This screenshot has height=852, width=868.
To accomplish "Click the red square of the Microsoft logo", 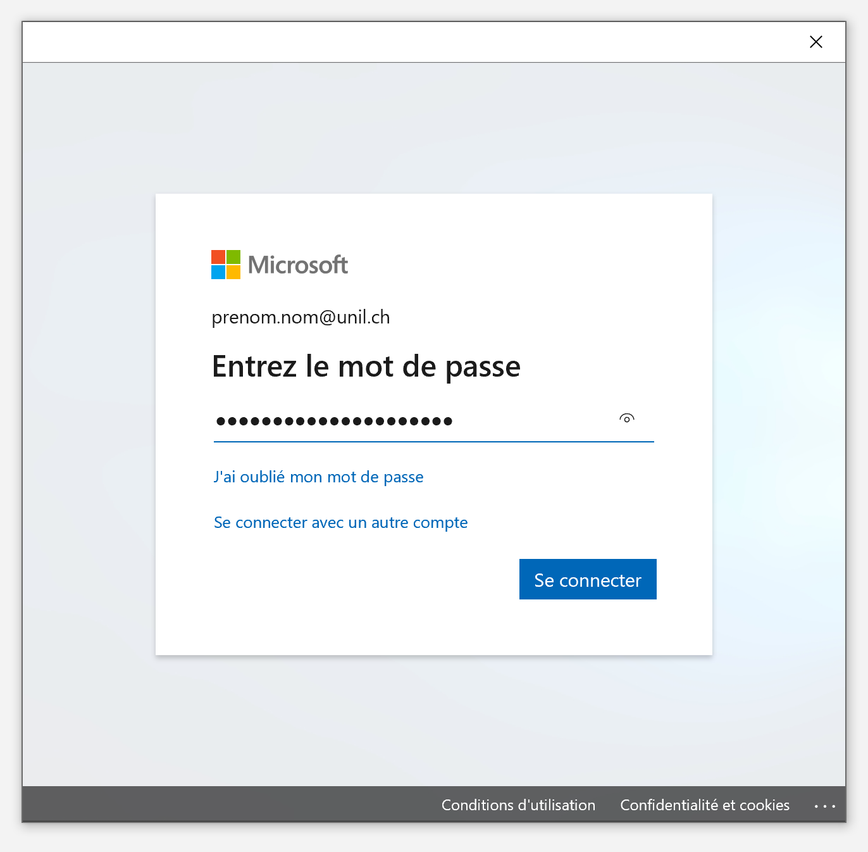I will pyautogui.click(x=218, y=257).
